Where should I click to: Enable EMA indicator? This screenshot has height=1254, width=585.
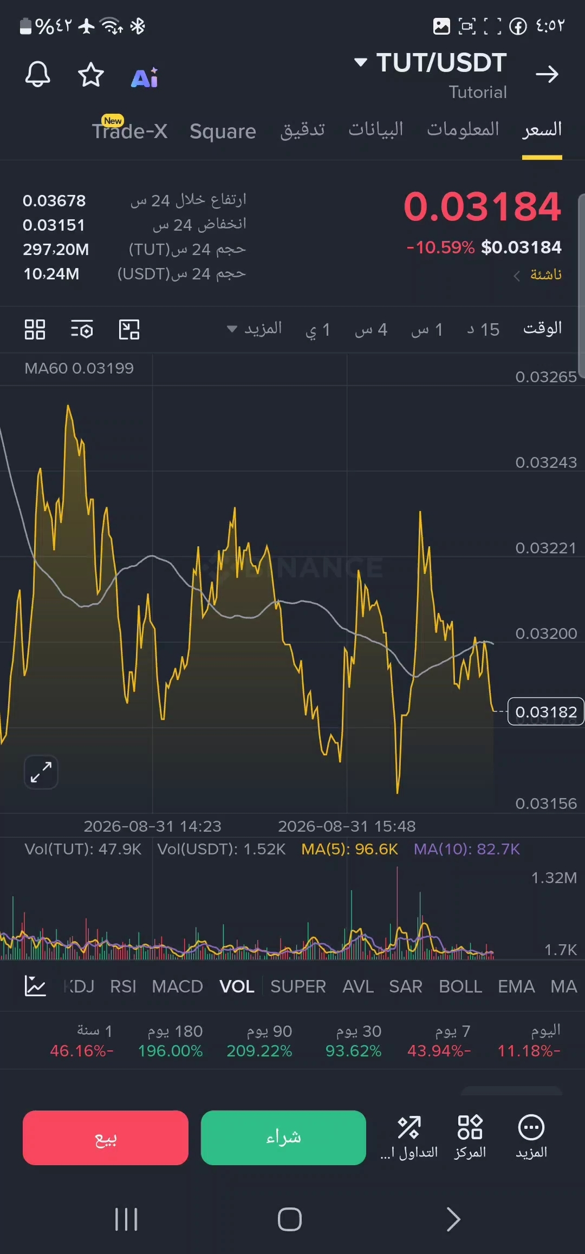[x=516, y=987]
